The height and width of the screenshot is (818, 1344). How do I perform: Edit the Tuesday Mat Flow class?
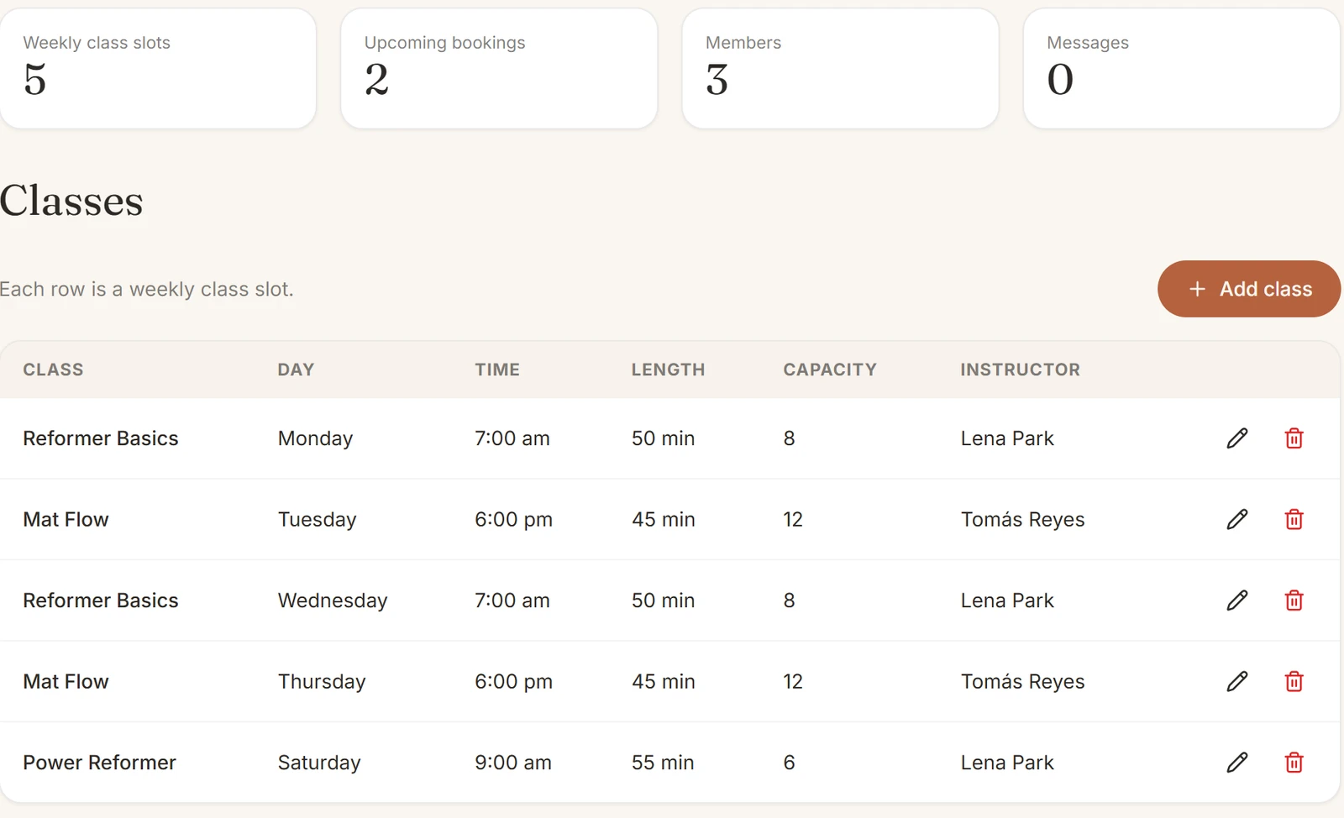(x=1236, y=519)
